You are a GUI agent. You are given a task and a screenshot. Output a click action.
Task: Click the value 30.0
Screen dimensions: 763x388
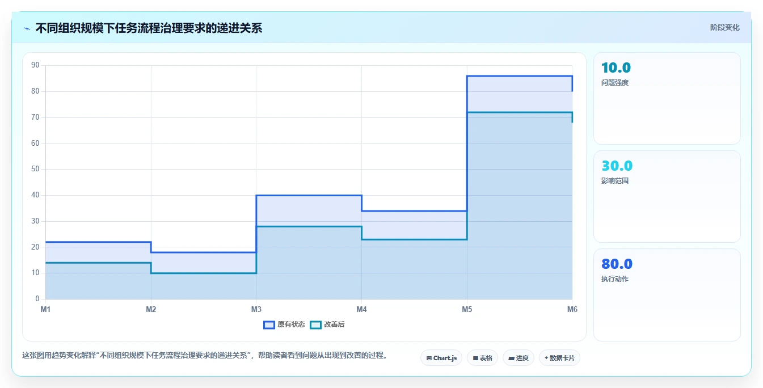click(617, 166)
